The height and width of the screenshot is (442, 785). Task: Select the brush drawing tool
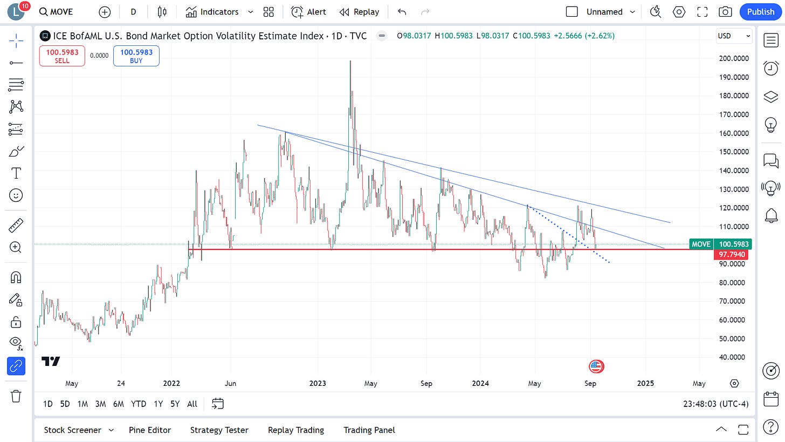point(16,151)
